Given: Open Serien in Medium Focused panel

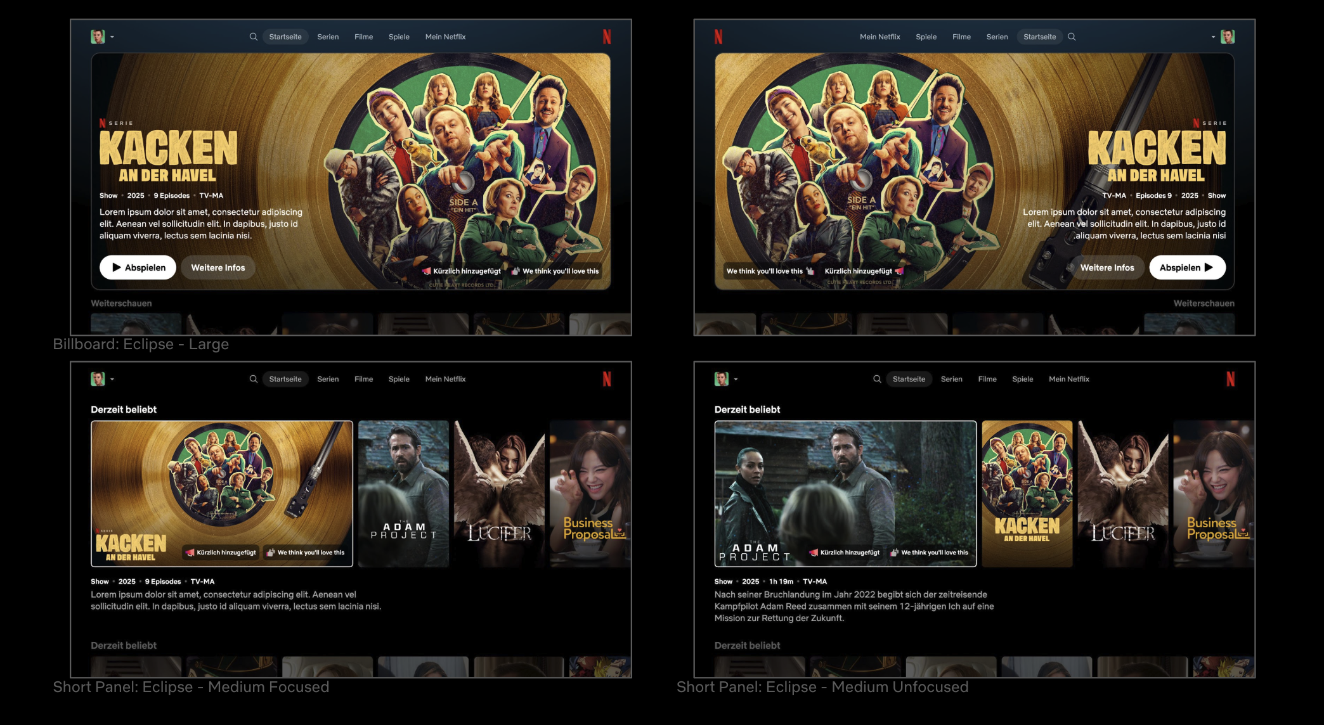Looking at the screenshot, I should [328, 379].
